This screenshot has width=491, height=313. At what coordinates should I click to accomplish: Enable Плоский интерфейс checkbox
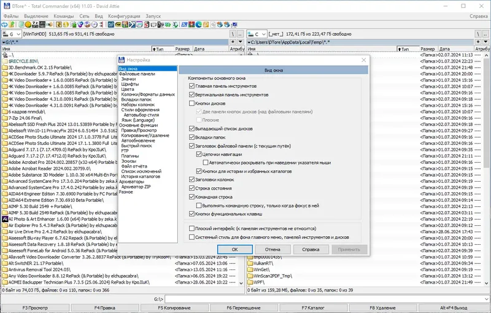click(191, 228)
